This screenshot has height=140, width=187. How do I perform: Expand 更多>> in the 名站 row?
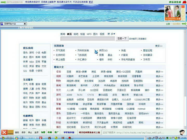[x=159, y=72]
